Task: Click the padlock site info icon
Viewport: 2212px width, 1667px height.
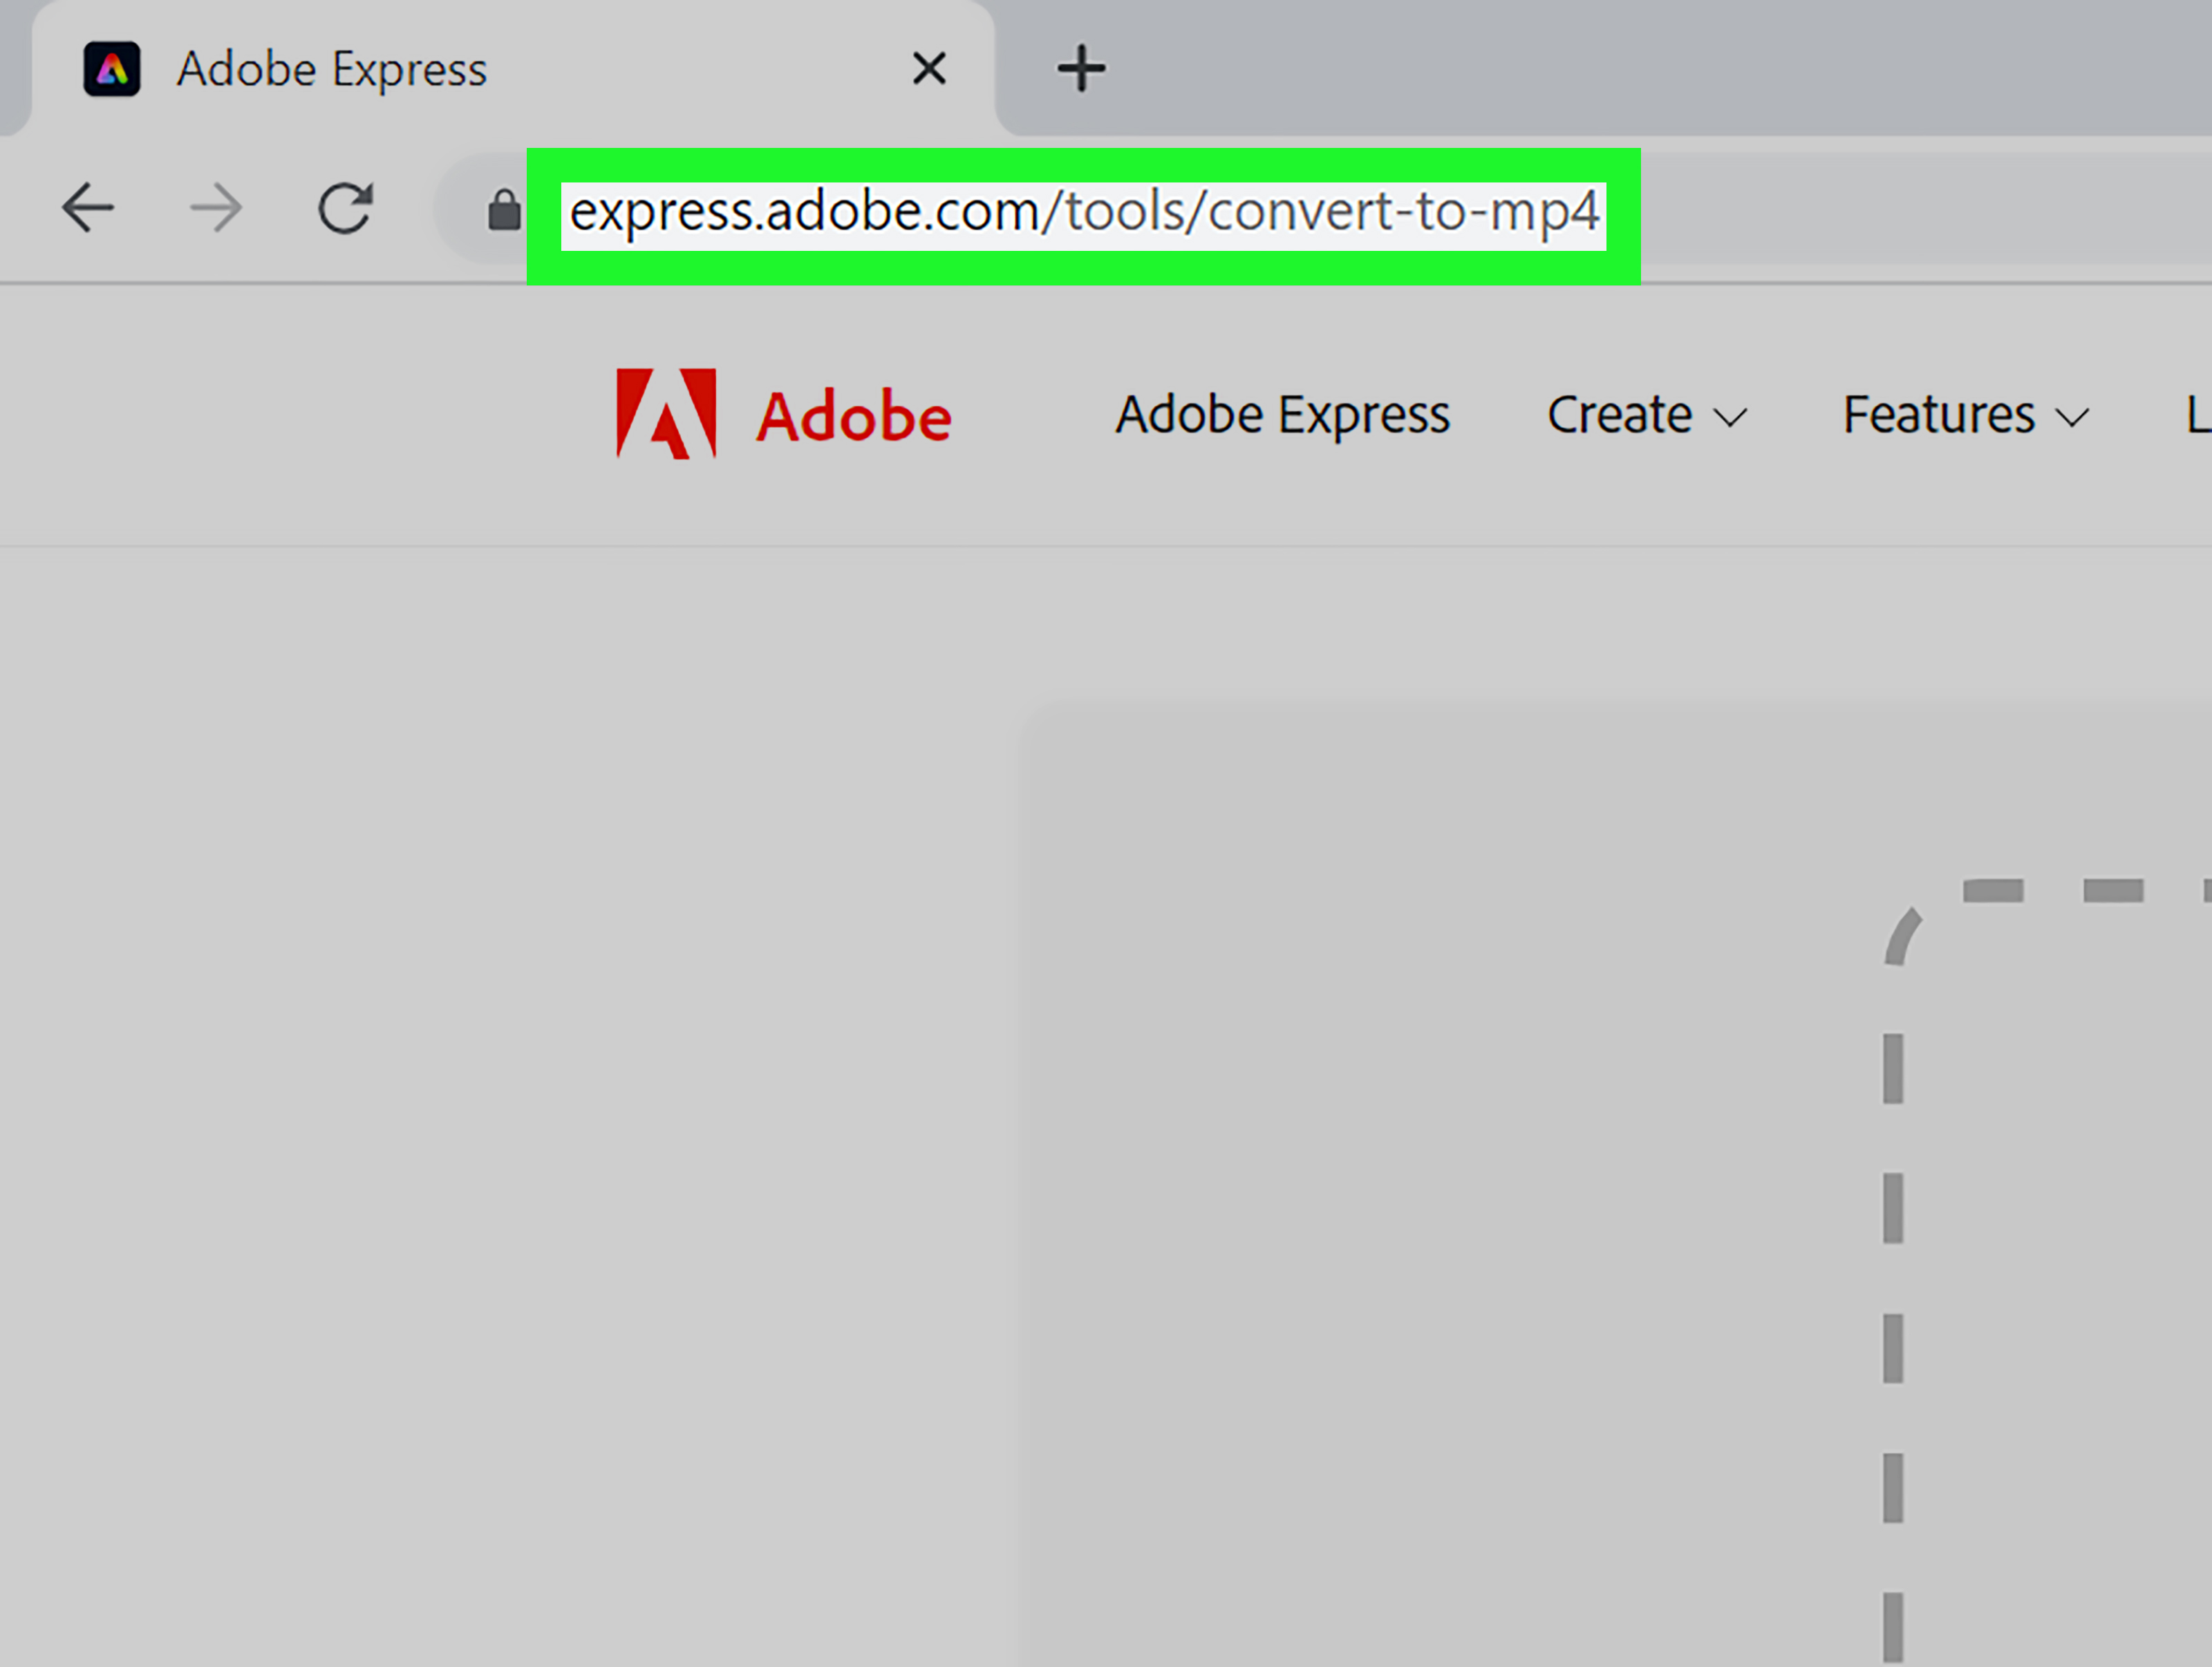Action: point(504,210)
